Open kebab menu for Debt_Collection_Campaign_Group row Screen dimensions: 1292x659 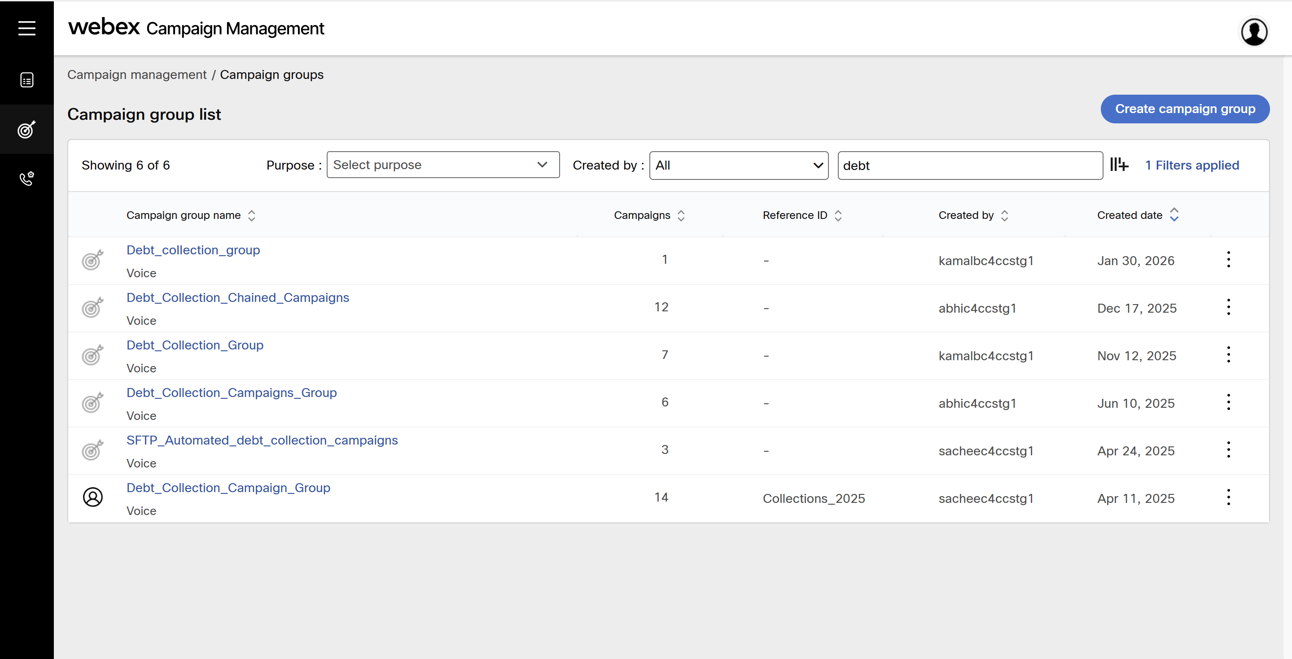click(1228, 497)
